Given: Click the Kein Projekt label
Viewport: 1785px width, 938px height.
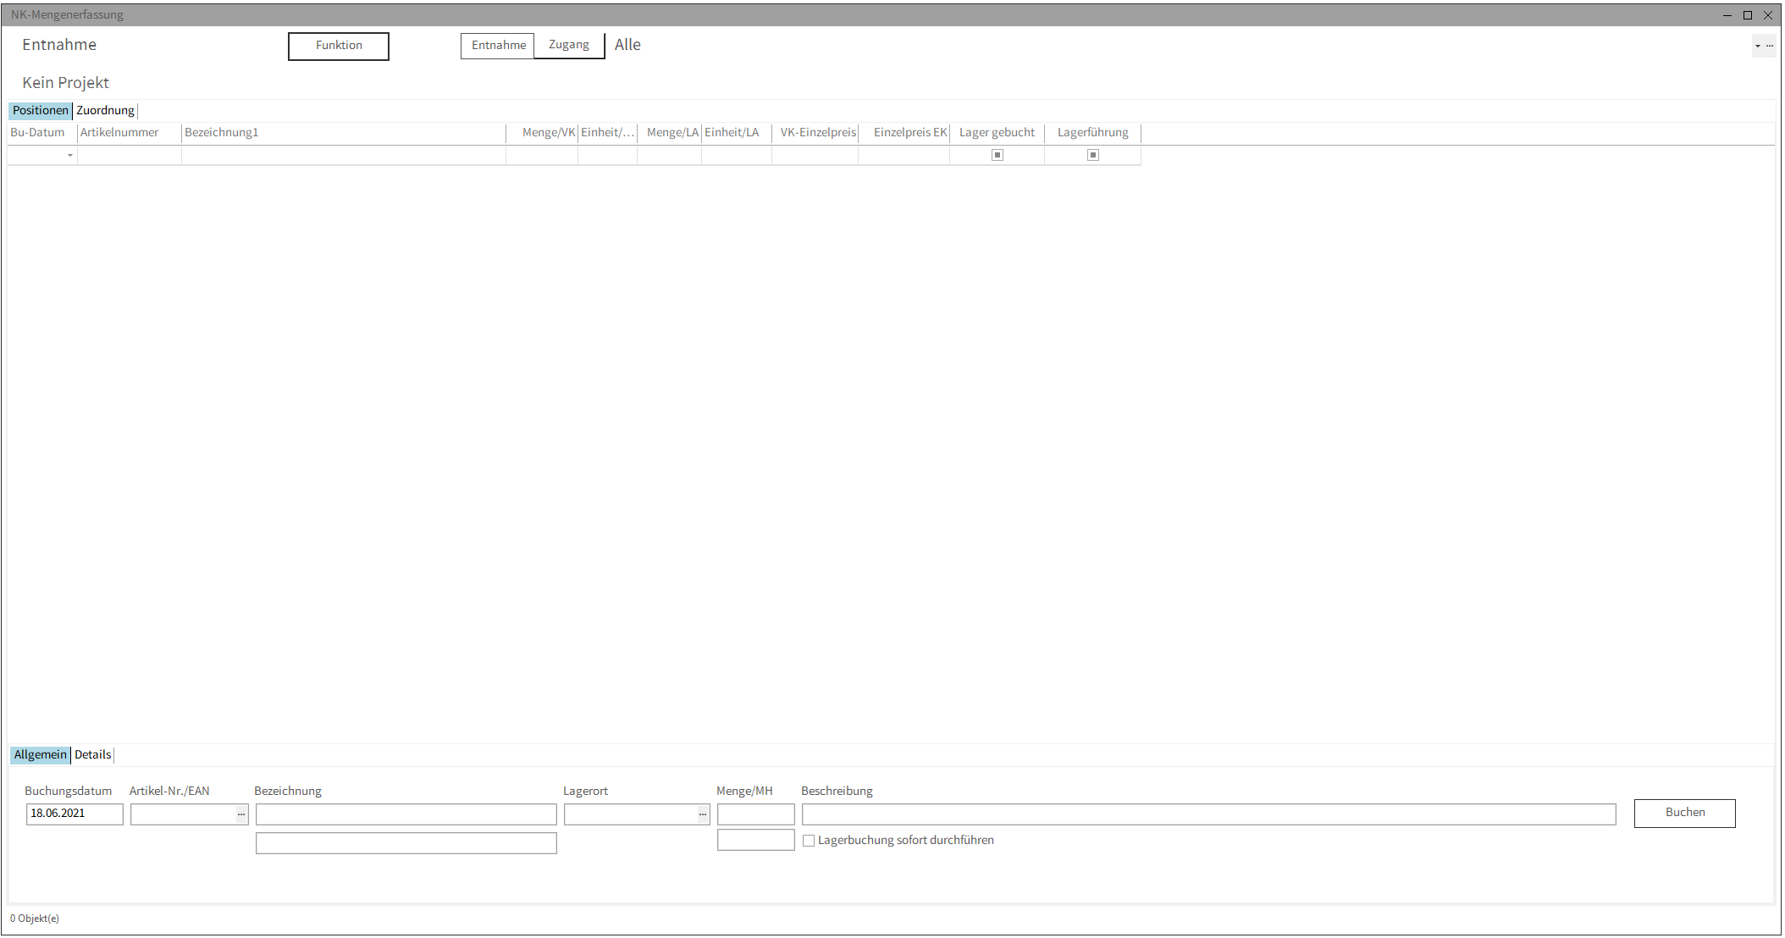Looking at the screenshot, I should click(66, 83).
